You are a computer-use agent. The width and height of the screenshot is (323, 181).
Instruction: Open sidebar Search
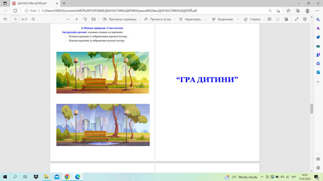[318, 20]
